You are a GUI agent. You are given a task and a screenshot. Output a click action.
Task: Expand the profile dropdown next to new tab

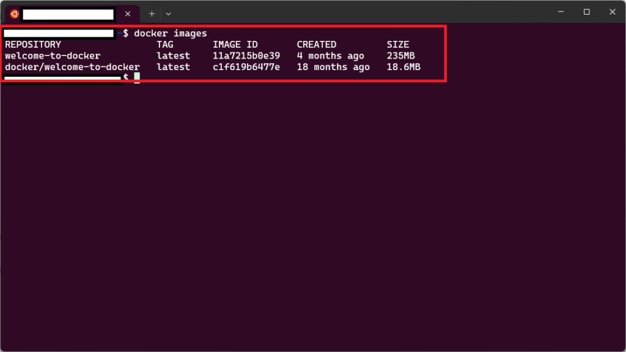[x=169, y=14]
